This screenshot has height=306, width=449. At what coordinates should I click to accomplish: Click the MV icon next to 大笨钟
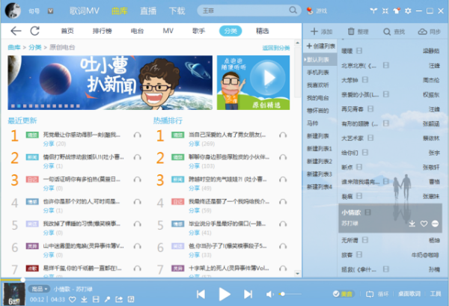point(365,79)
